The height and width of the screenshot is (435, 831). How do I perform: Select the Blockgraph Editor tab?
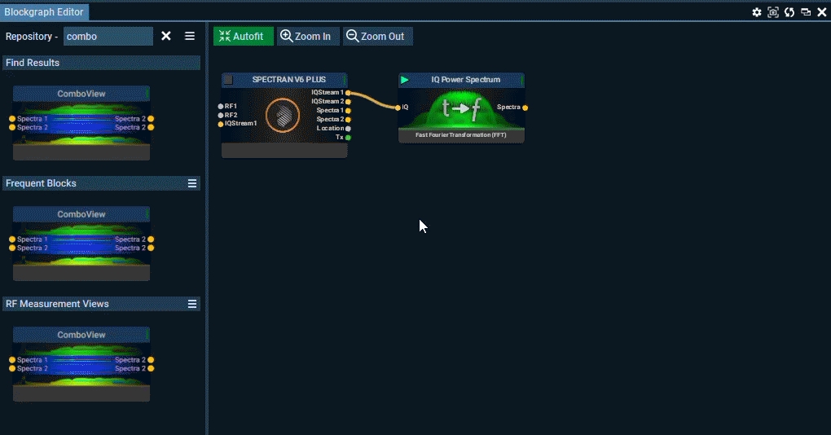tap(44, 12)
